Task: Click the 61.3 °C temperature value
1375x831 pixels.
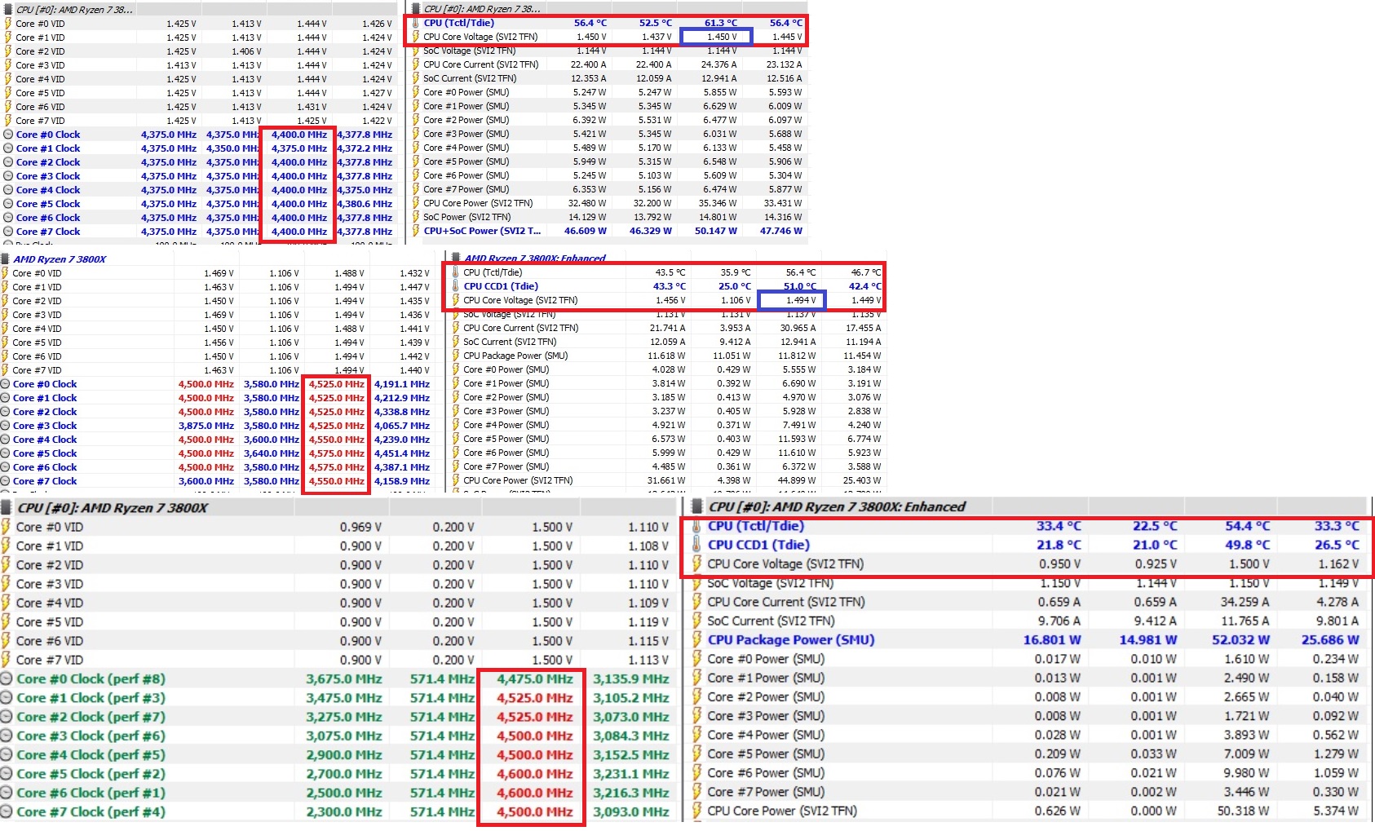Action: point(720,23)
